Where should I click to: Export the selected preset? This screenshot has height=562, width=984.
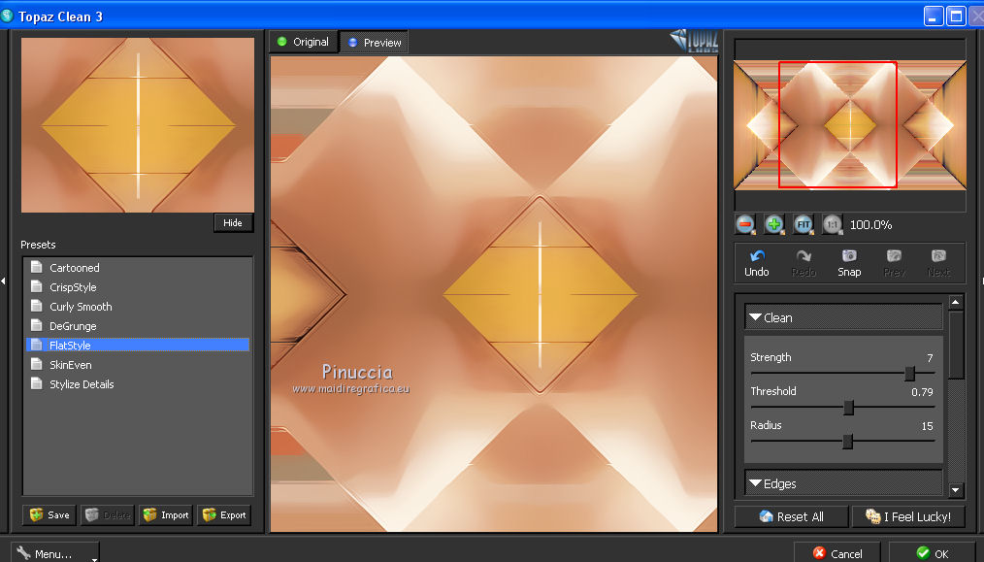pyautogui.click(x=224, y=514)
